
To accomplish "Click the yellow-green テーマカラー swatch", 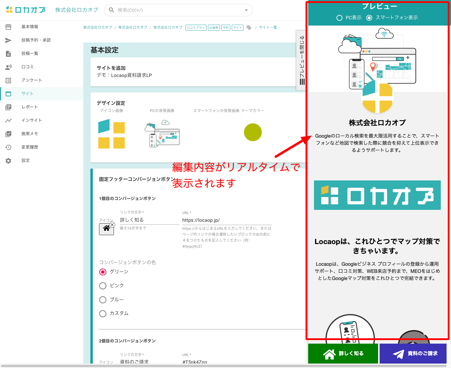I will click(253, 132).
